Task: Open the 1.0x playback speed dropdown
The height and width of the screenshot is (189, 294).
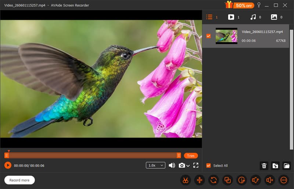Action: [155, 165]
